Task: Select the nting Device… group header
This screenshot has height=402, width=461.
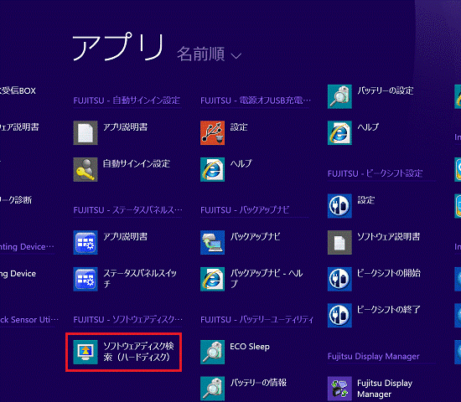Action: [x=27, y=246]
